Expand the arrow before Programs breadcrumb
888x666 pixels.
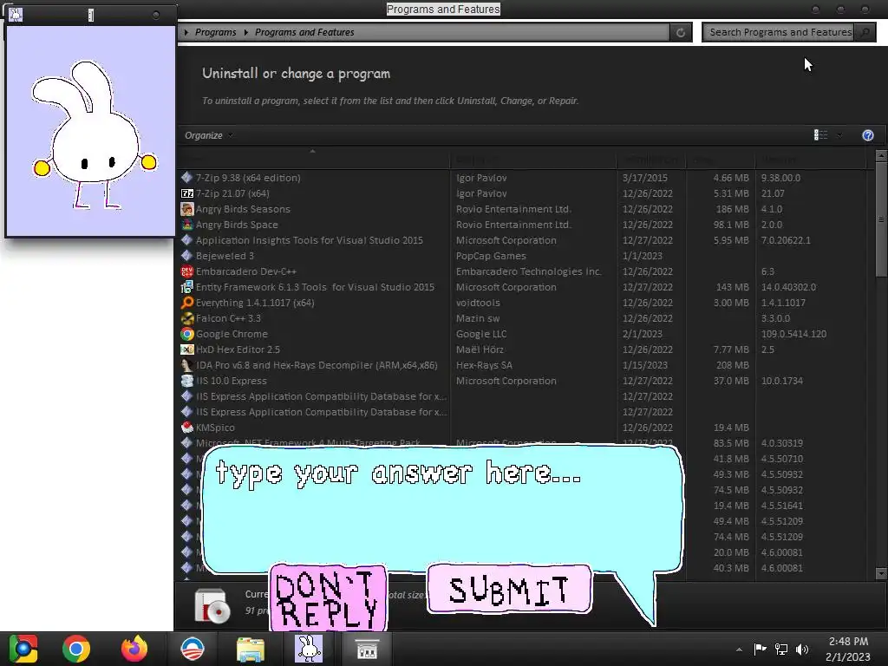click(x=186, y=32)
